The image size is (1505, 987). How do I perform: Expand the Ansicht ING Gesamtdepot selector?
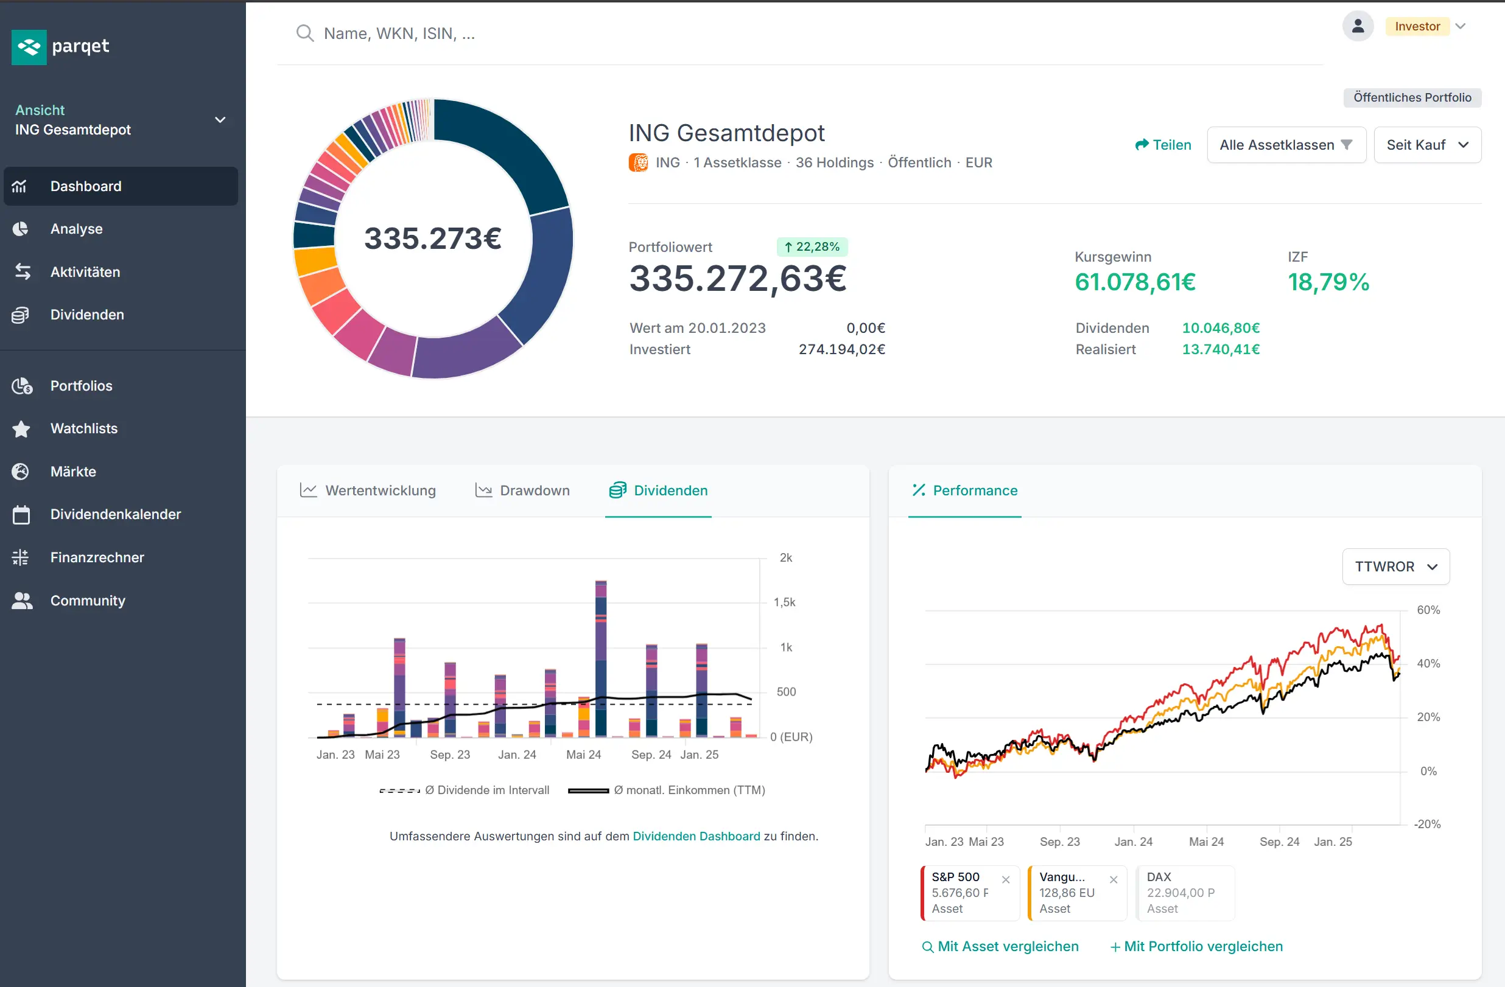(121, 120)
